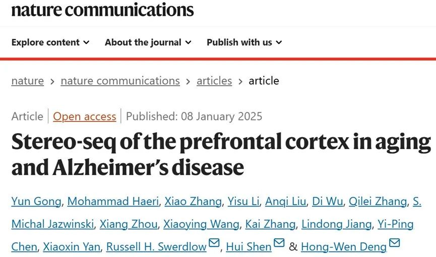Image resolution: width=436 pixels, height=257 pixels.
Task: Click envelope icon beside Russell H. Swerdlow
Action: point(214,244)
